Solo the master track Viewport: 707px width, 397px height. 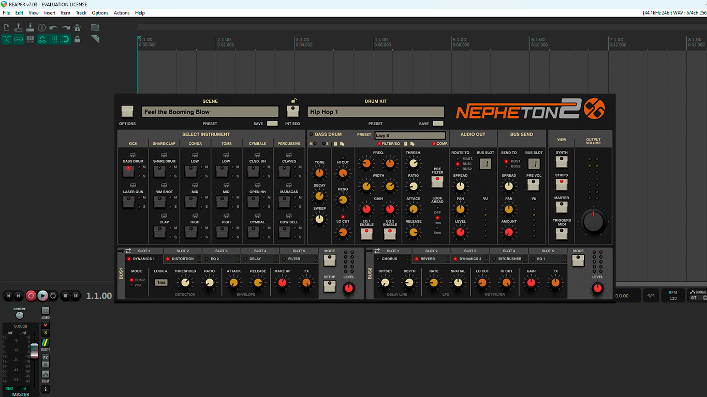pos(46,333)
